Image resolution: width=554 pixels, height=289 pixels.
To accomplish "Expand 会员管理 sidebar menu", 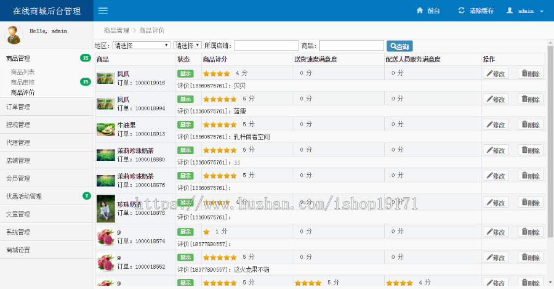I will pos(47,178).
